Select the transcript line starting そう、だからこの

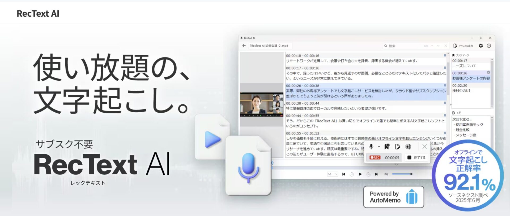[x=365, y=123]
